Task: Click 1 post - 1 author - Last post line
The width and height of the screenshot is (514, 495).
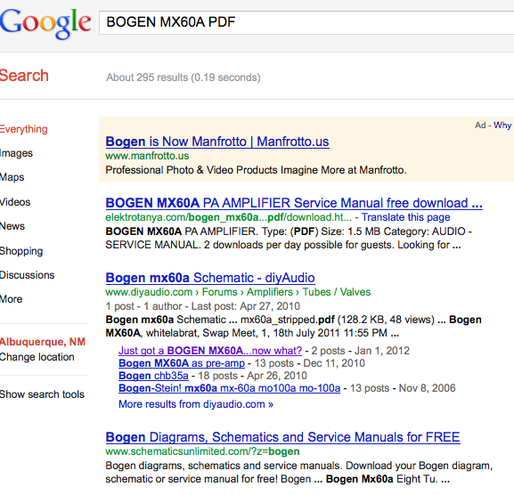Action: coord(202,306)
